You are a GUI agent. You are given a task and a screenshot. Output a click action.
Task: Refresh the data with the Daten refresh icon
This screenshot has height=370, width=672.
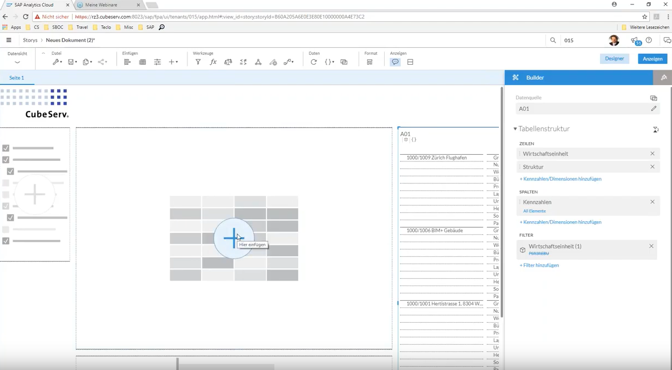click(x=313, y=62)
